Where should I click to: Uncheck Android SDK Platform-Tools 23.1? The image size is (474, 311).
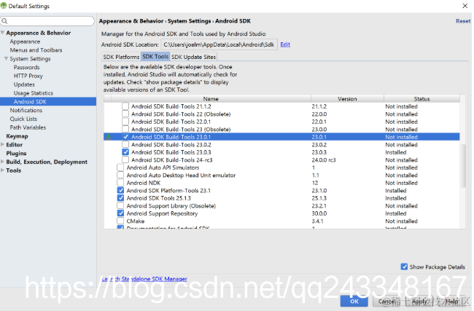pyautogui.click(x=120, y=190)
